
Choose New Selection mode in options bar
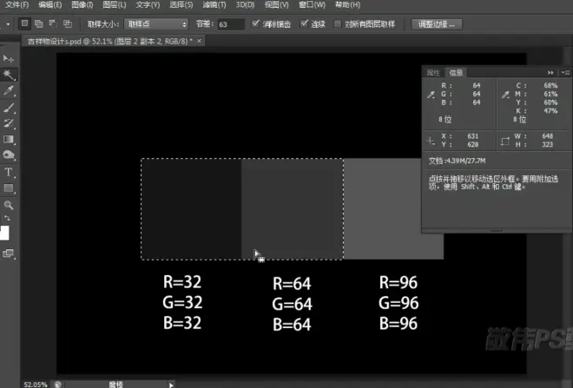point(24,23)
